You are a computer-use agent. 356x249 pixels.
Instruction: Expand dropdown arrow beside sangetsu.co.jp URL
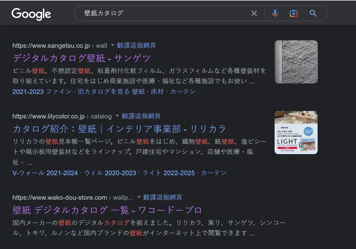click(112, 45)
